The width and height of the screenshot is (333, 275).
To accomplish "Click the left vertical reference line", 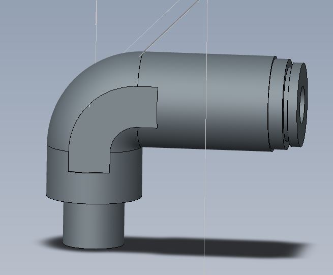I will point(96,32).
